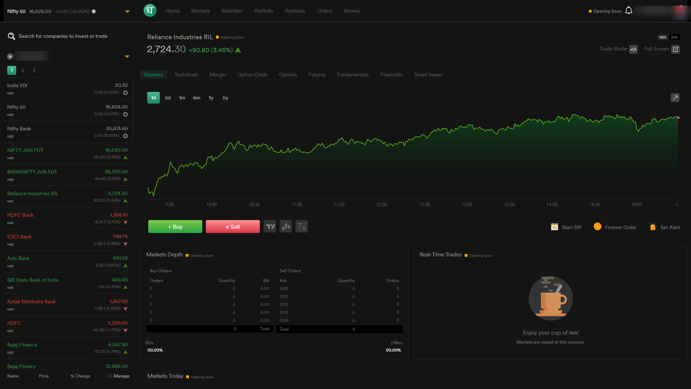Screen dimensions: 691x389
Task: Click the watchlist play arrow icon
Action: pyautogui.click(x=10, y=57)
